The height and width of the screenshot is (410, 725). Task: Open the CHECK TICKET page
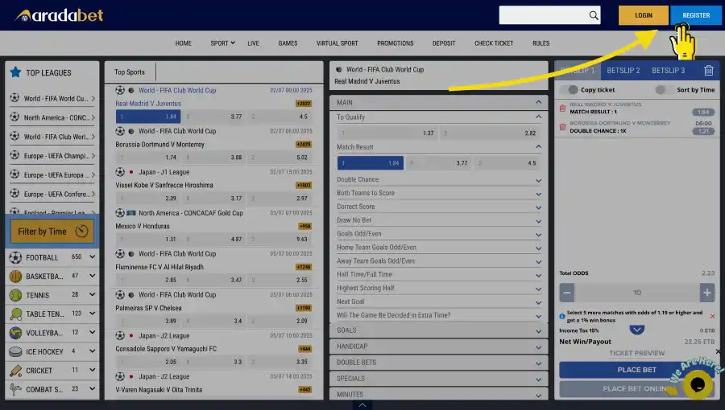[x=493, y=43]
